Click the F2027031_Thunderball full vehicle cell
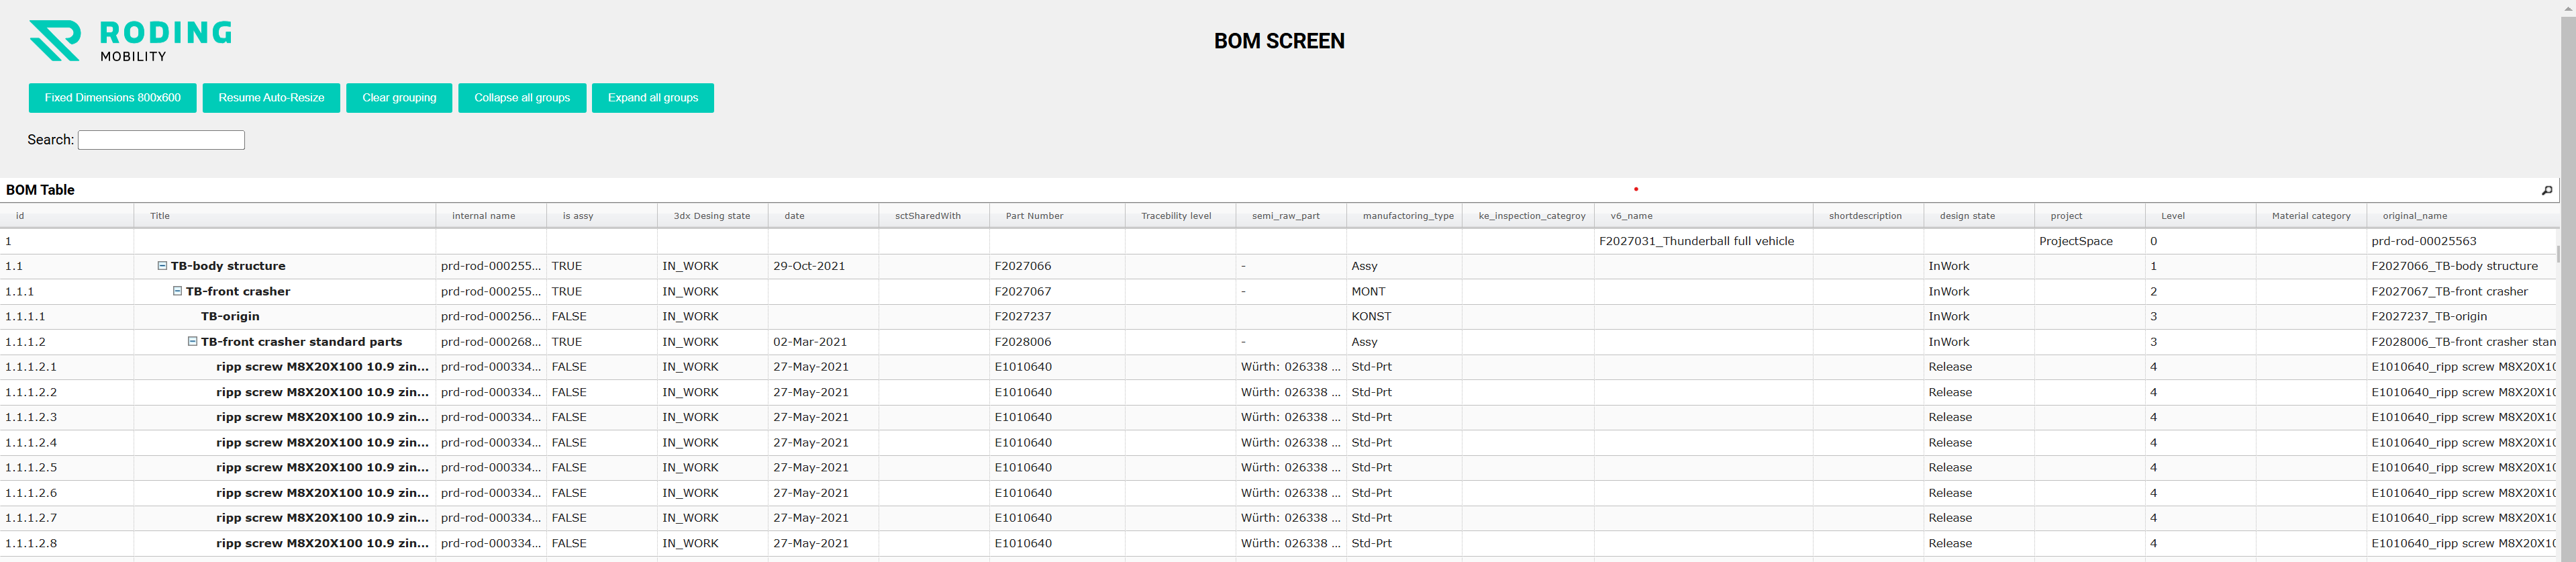This screenshot has width=2576, height=562. (1696, 241)
